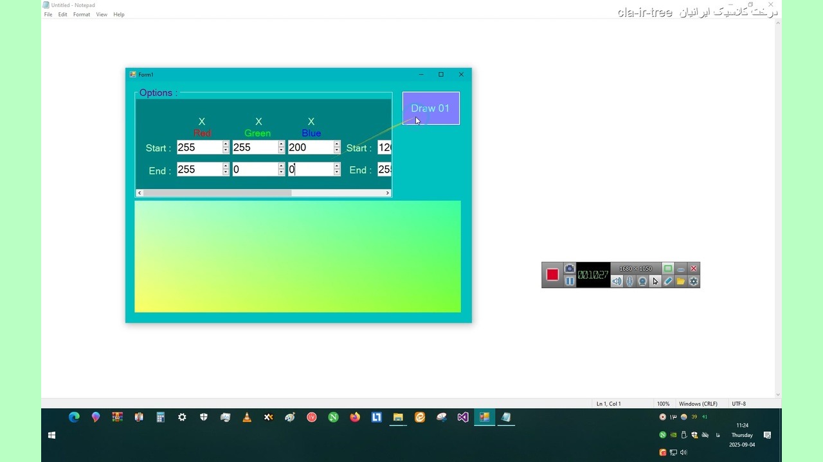Launch VLC media player from taskbar
The width and height of the screenshot is (823, 462).
coord(247,417)
